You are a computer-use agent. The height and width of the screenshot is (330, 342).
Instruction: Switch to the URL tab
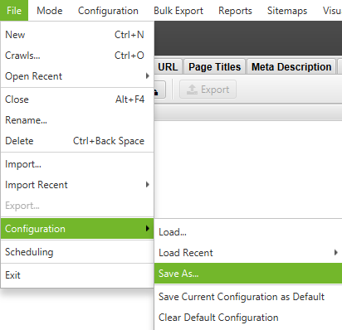168,67
